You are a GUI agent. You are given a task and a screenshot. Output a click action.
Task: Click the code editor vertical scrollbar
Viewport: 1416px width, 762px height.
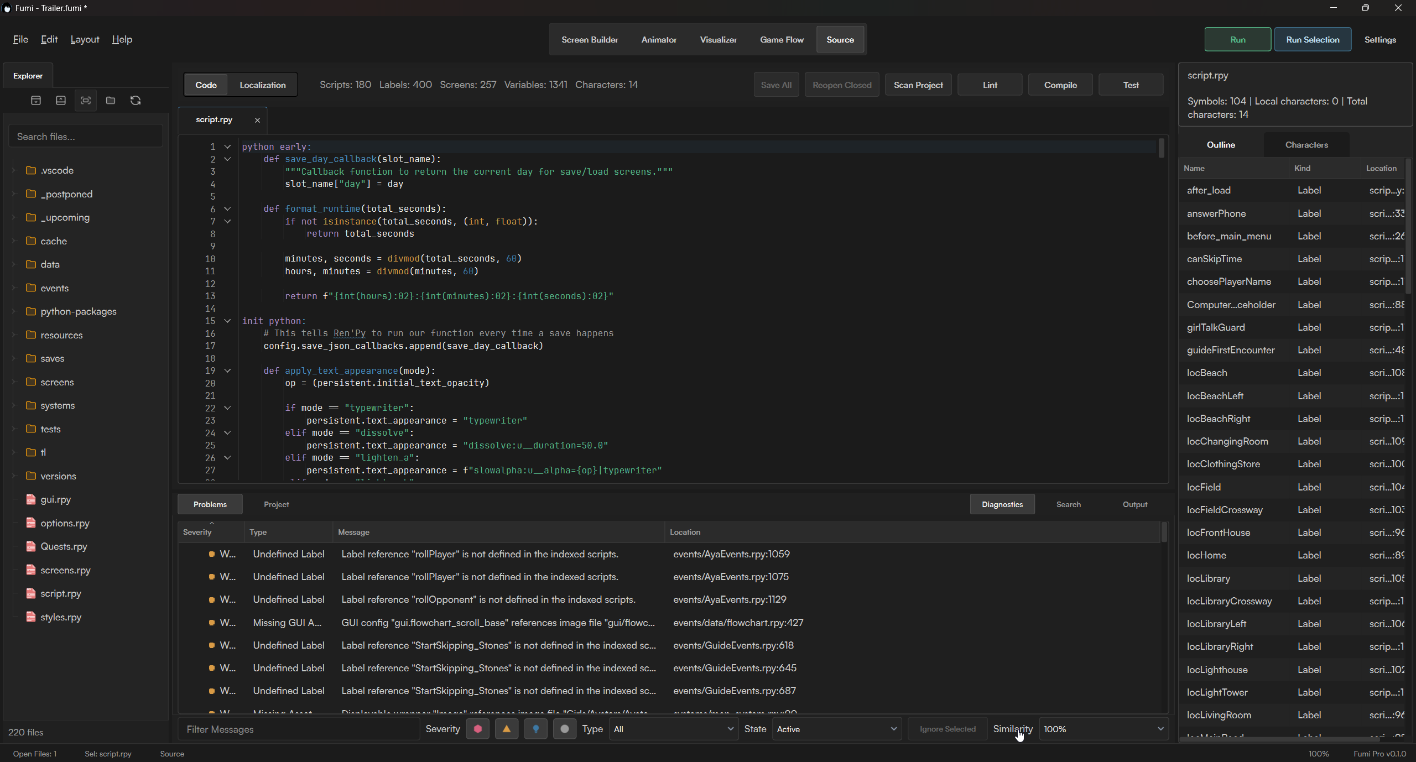coord(1161,148)
